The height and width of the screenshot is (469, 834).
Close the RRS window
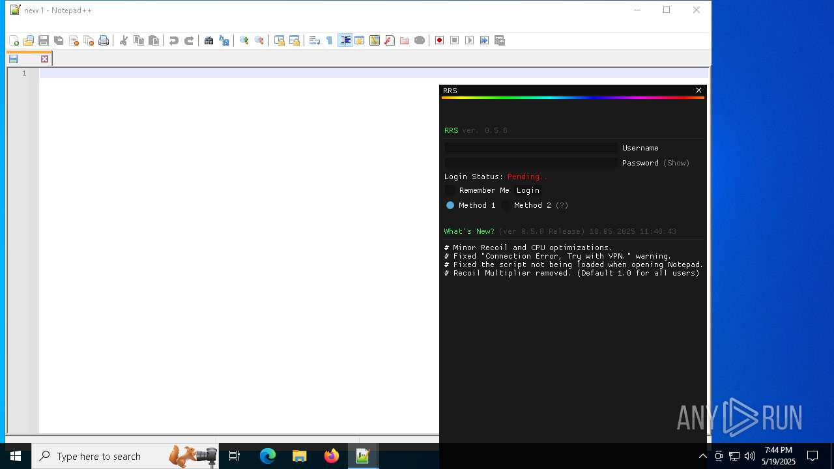[698, 91]
